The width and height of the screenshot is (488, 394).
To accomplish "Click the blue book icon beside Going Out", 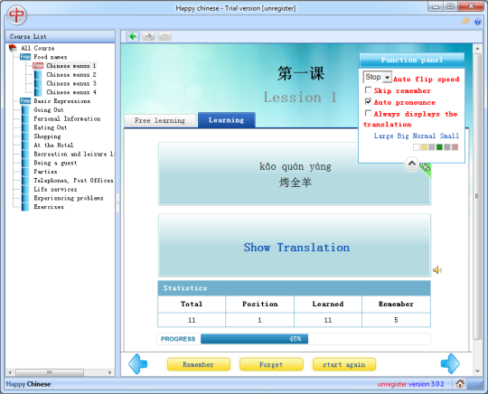I will (25, 110).
